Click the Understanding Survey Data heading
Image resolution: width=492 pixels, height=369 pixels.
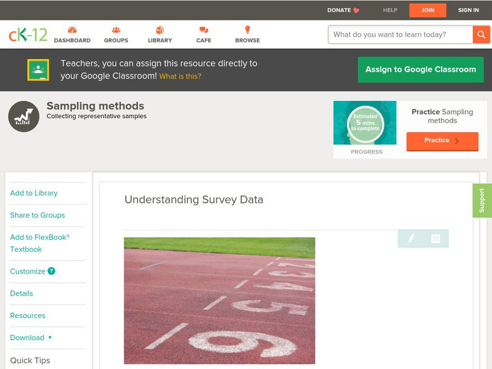194,199
